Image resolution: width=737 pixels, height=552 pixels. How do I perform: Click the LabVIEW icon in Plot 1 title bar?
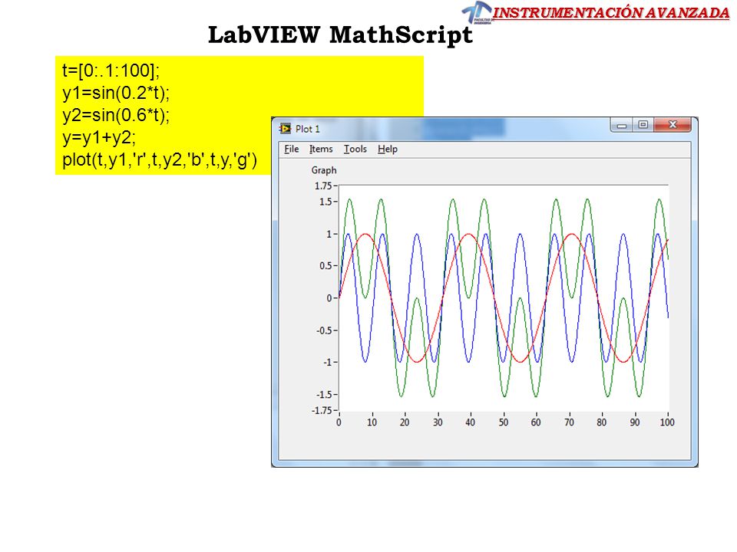pos(286,128)
